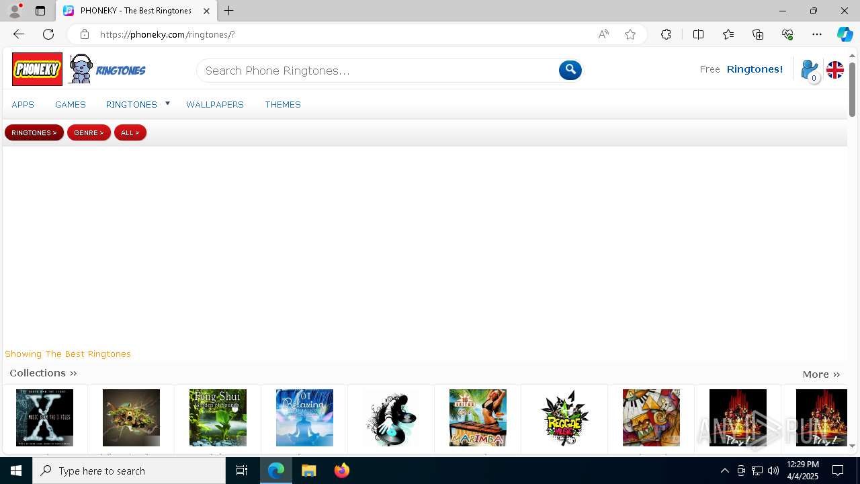Select the PHONEKY browser tab
The height and width of the screenshot is (484, 860).
[136, 11]
